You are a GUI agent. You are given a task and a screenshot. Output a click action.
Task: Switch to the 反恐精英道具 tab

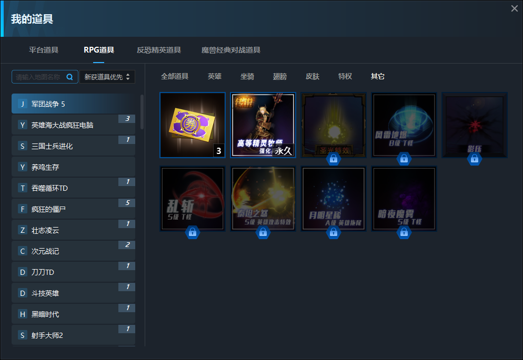[159, 50]
